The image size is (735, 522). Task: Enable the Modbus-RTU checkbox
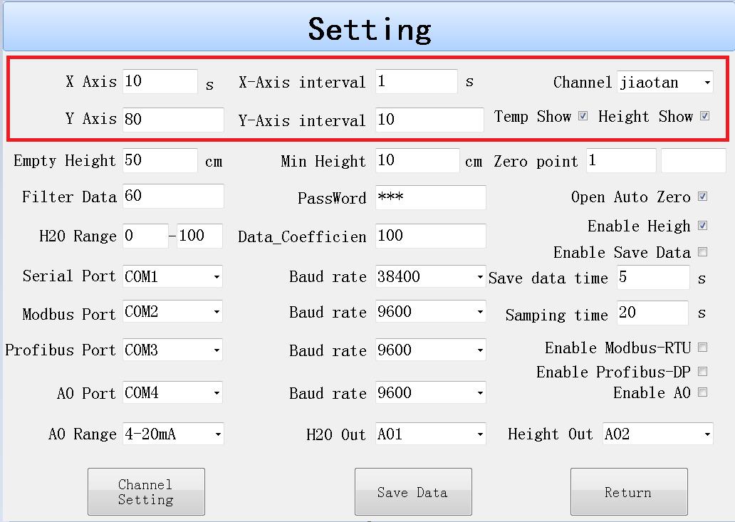tap(702, 348)
